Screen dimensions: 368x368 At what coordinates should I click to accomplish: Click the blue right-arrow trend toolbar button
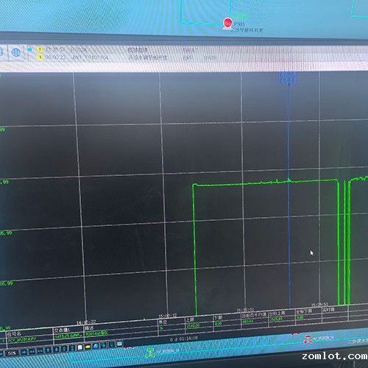(24, 353)
